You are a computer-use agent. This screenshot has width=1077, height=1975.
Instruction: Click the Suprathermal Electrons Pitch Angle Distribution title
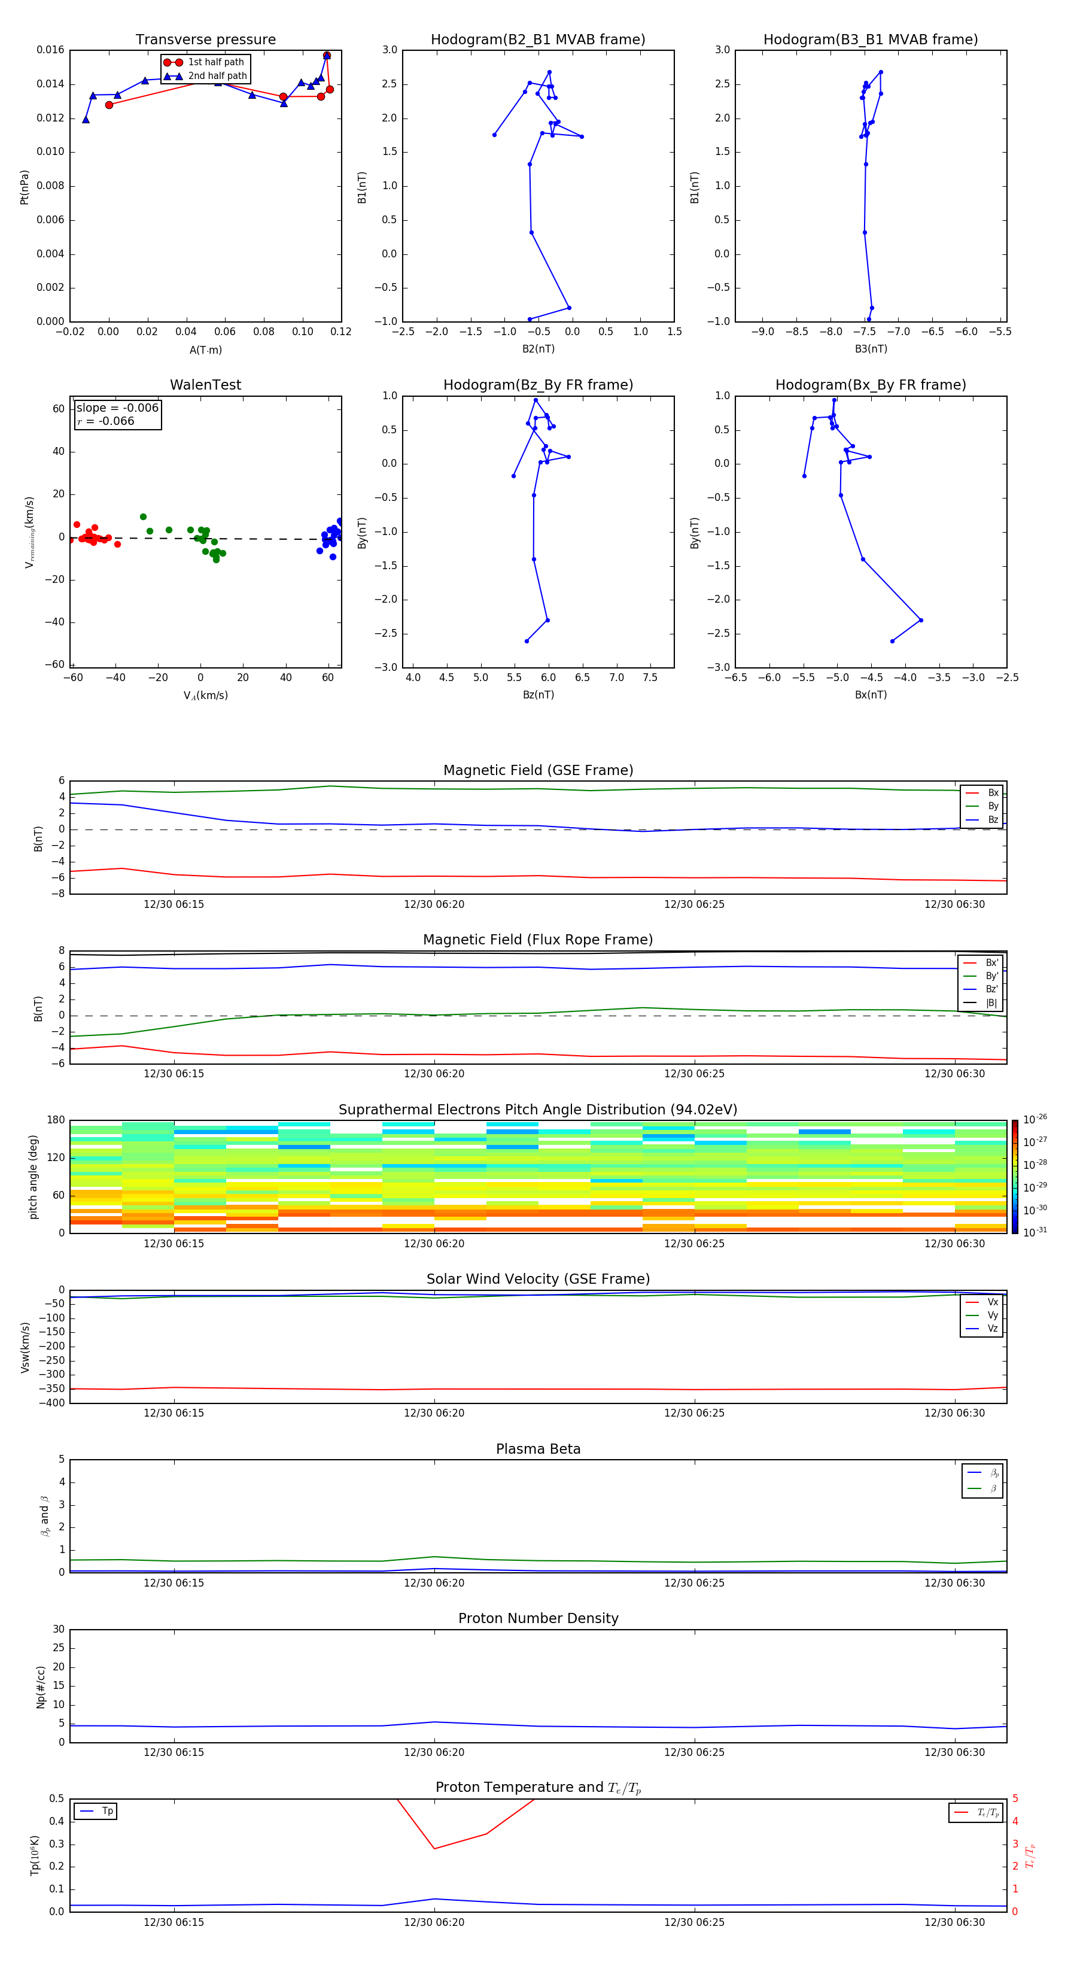(x=538, y=1110)
